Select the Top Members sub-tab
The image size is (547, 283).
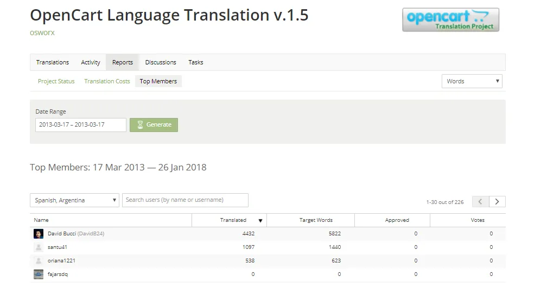coord(158,81)
